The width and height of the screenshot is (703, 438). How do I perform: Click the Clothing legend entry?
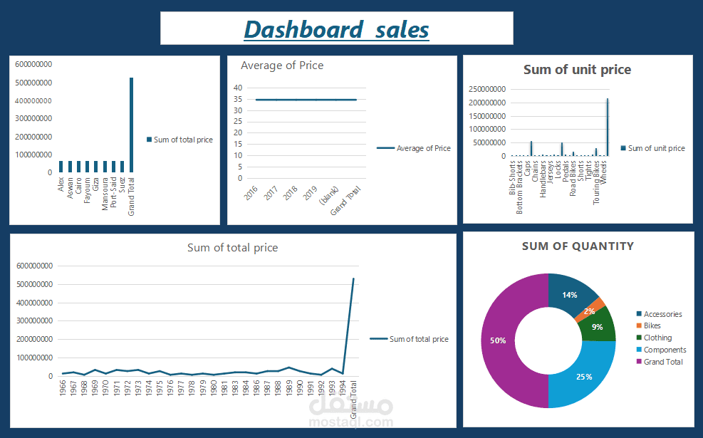pyautogui.click(x=654, y=338)
